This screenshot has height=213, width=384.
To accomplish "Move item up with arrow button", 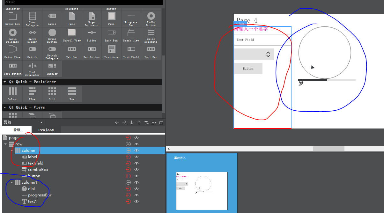I will [139, 122].
